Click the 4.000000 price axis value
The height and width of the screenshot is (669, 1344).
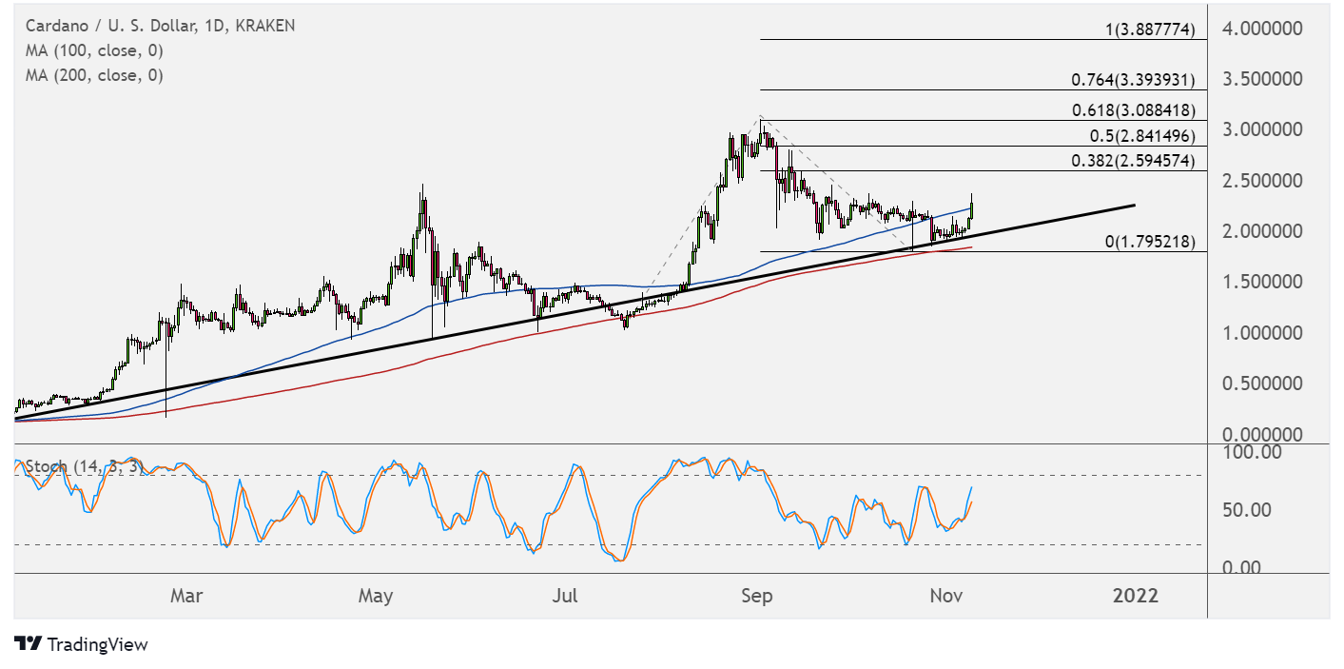[1262, 29]
